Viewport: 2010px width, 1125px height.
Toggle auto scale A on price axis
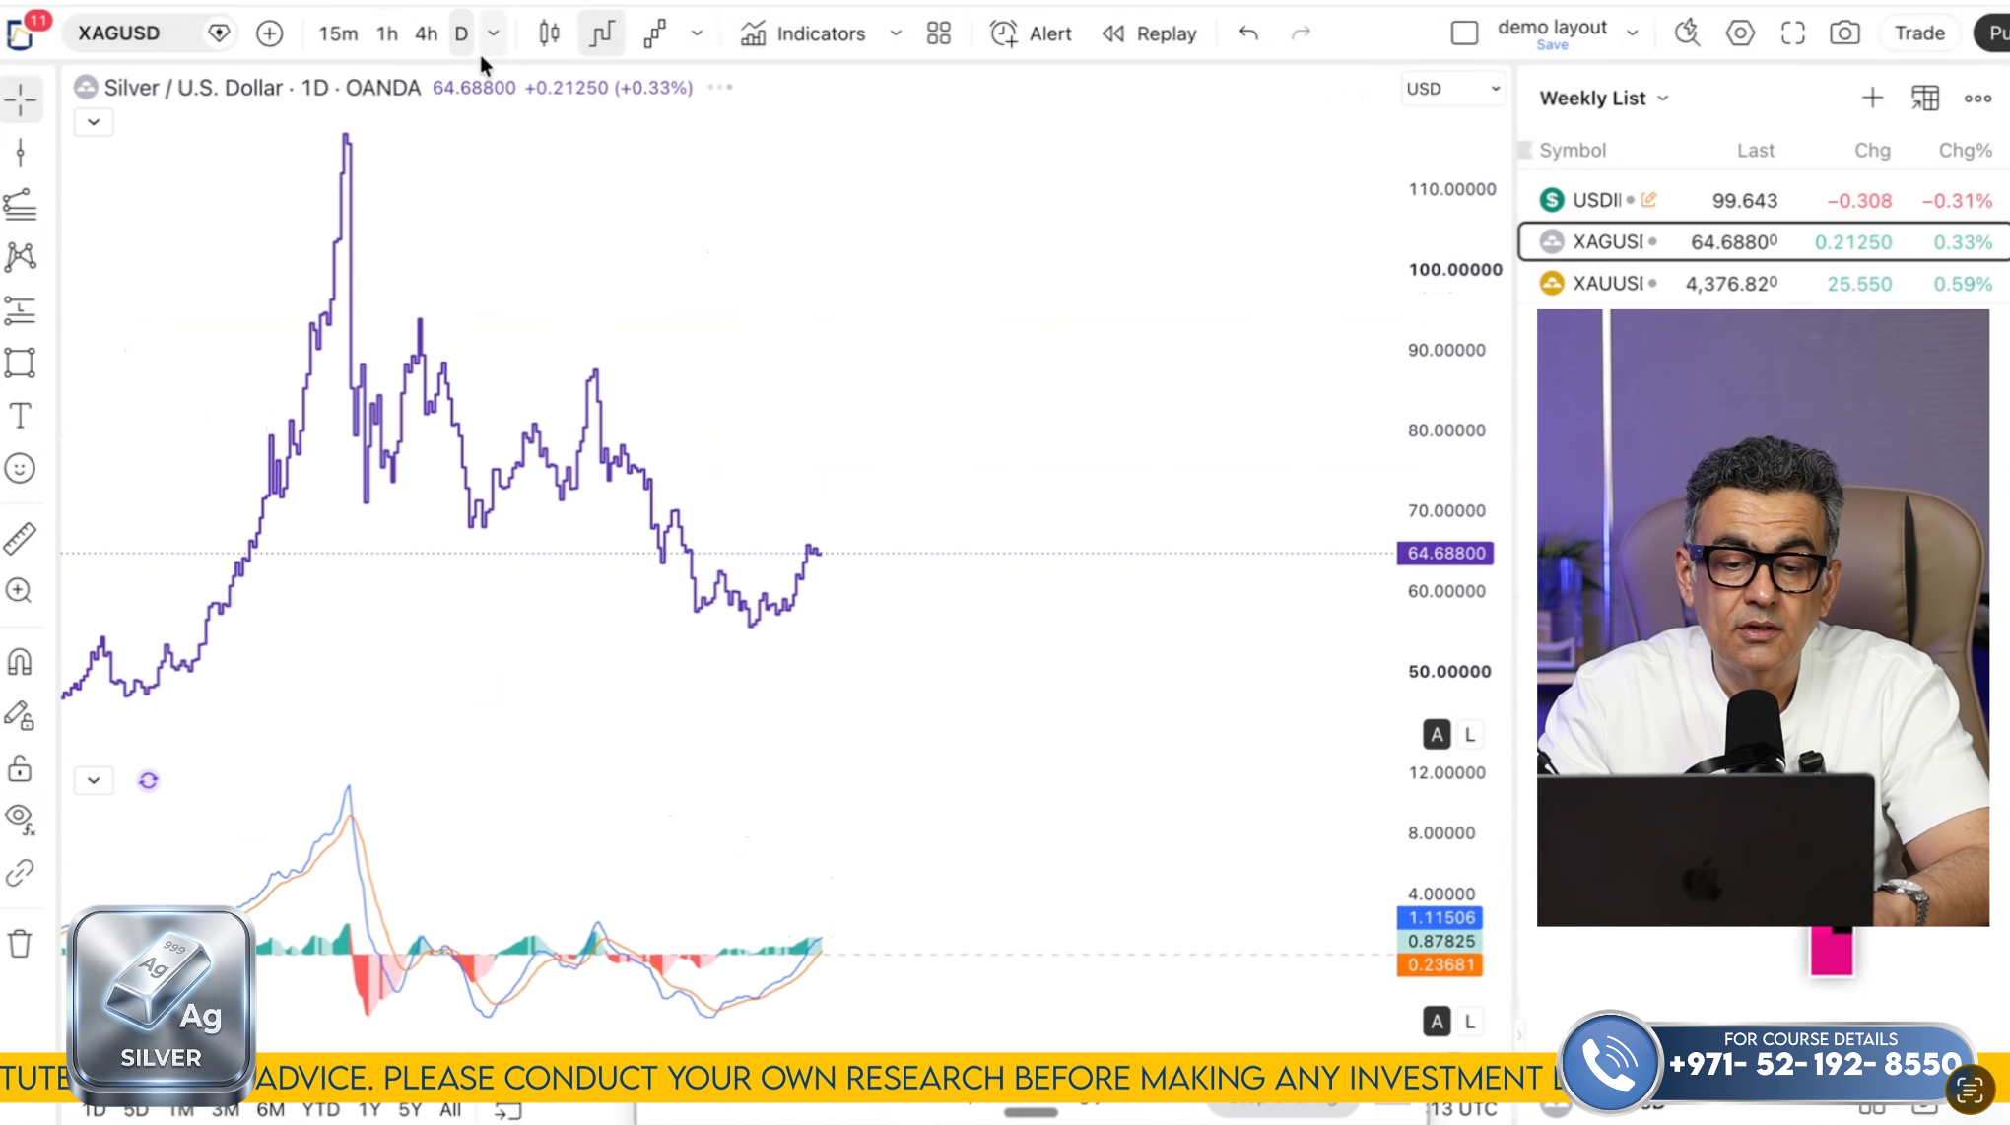(x=1437, y=735)
